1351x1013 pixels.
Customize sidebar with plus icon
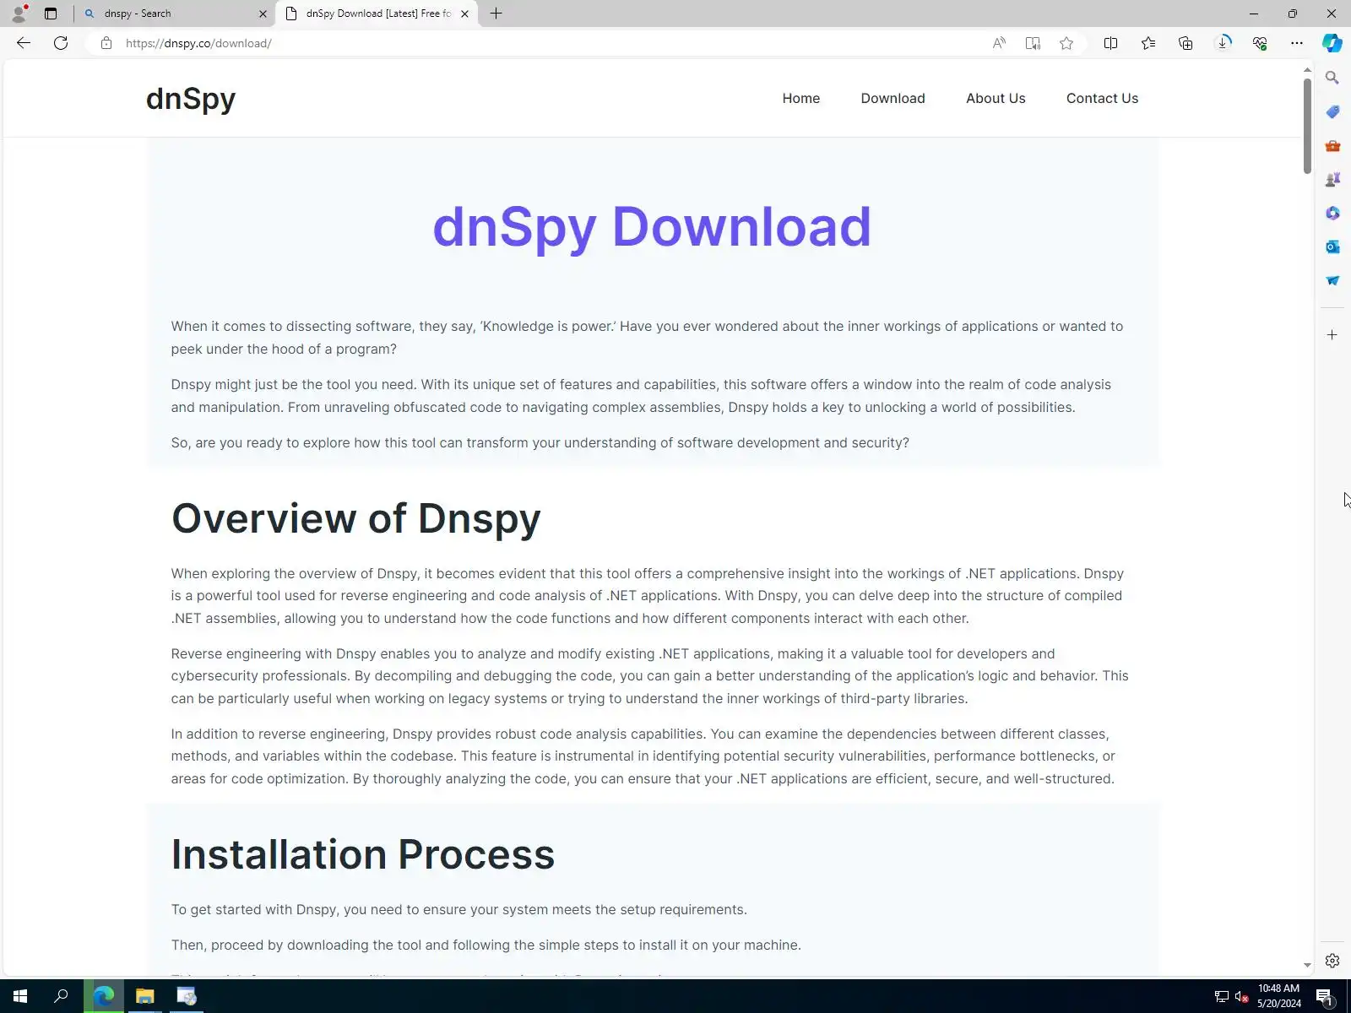1332,335
